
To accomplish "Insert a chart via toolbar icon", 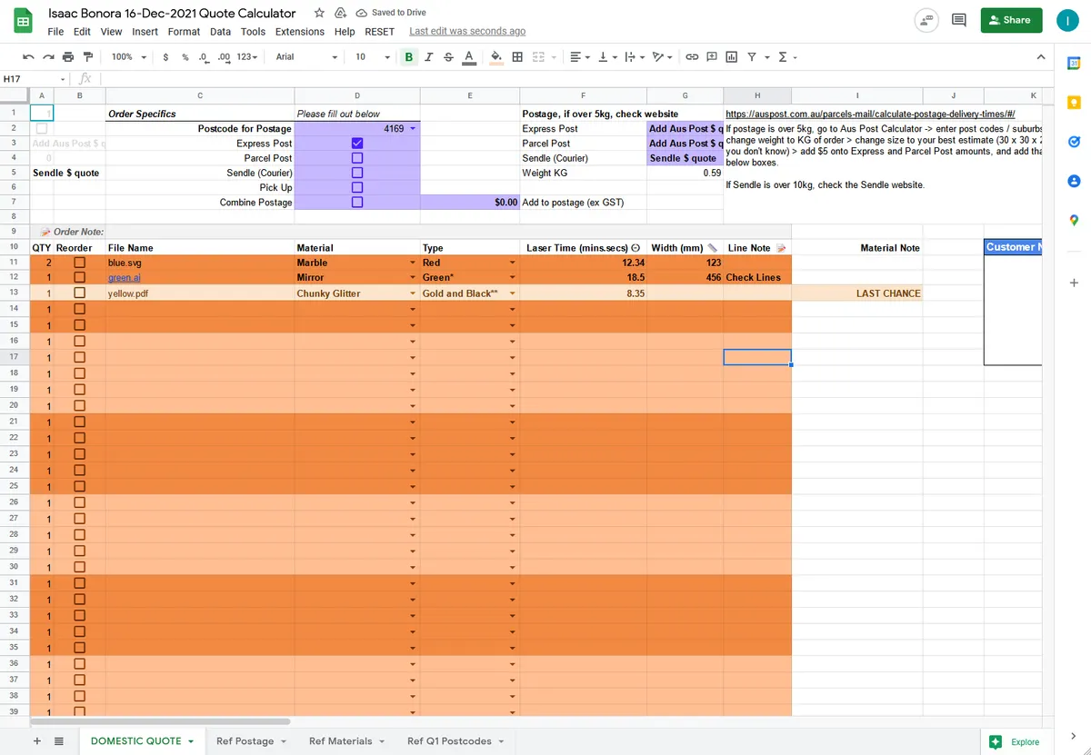I will [x=731, y=56].
